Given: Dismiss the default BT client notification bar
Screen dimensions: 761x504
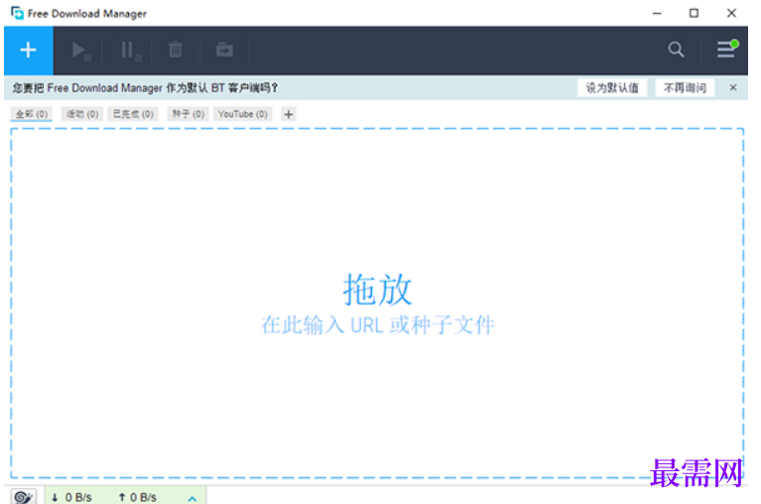Looking at the screenshot, I should click(x=733, y=87).
